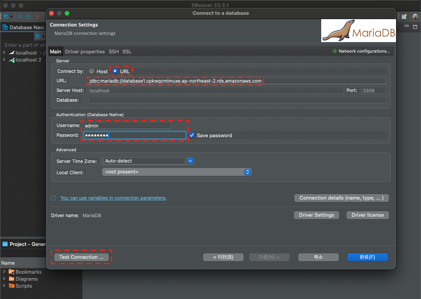
Task: Expand the Diagrams tree node
Action: tap(4, 278)
